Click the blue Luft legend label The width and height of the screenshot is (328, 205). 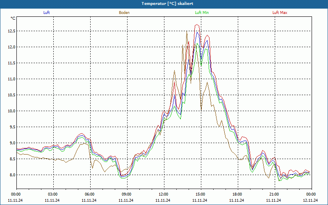coord(46,13)
